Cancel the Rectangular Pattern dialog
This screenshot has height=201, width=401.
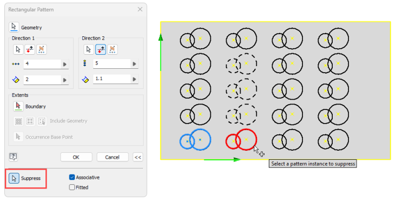point(112,157)
